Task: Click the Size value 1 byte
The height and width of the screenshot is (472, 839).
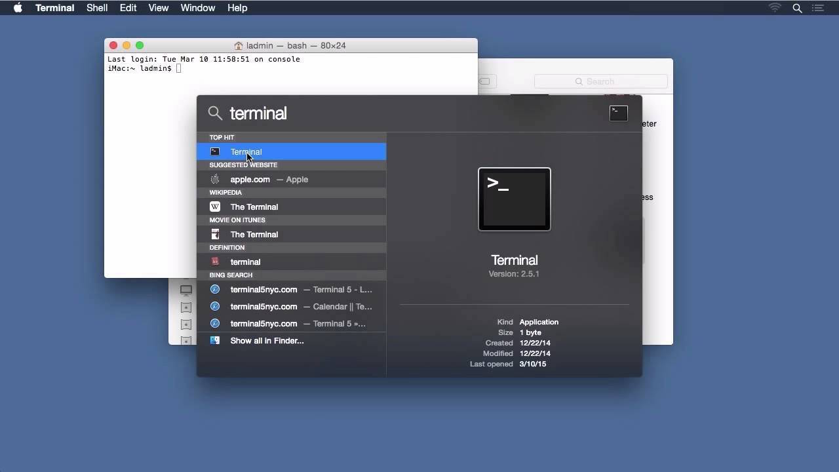Action: [530, 332]
